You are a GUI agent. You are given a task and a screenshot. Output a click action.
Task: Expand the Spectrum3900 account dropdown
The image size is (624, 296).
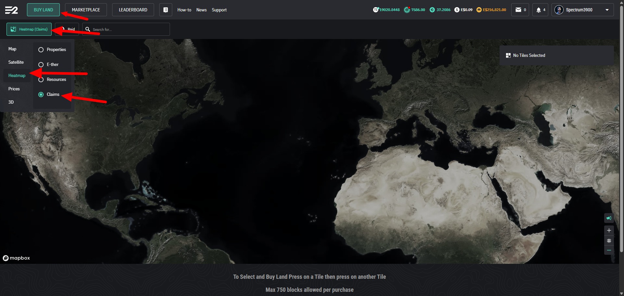[607, 10]
